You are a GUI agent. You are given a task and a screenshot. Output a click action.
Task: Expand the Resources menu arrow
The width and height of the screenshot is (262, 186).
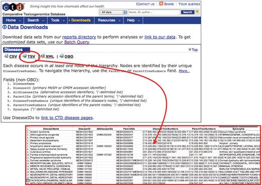tap(119, 21)
